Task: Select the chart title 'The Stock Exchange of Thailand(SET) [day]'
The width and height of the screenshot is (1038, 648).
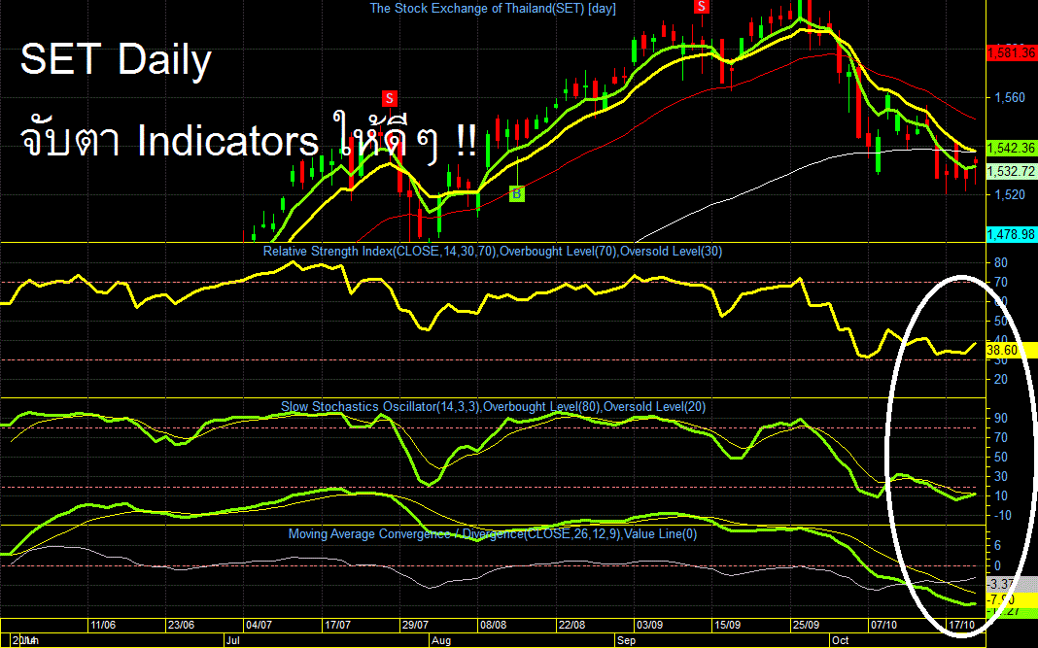Action: click(x=493, y=9)
